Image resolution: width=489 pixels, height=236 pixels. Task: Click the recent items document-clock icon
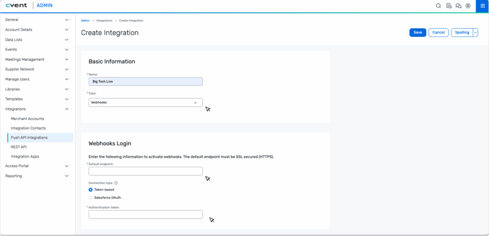click(448, 6)
